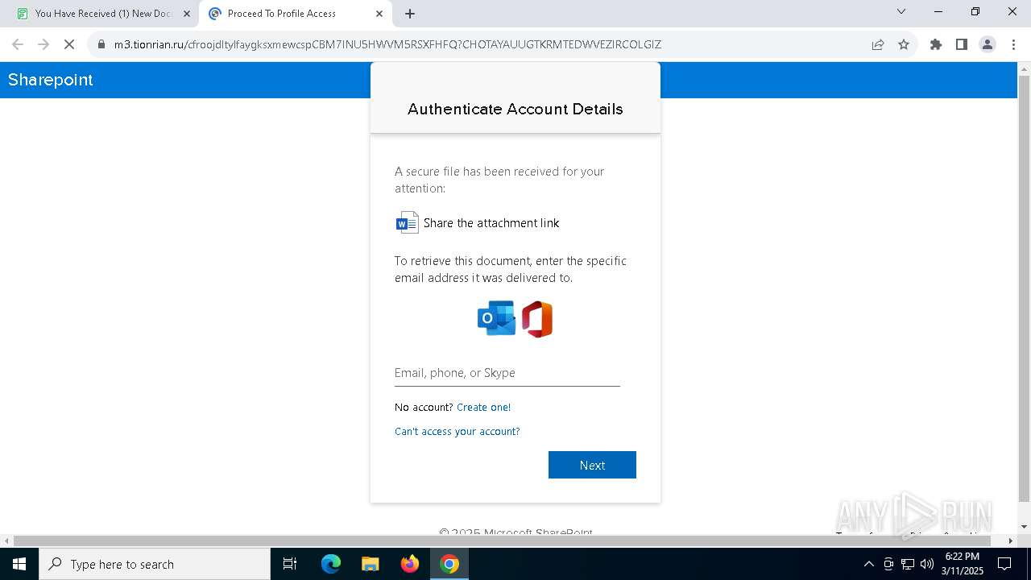Go forward in browser history
Viewport: 1031px width, 580px height.
coord(43,44)
